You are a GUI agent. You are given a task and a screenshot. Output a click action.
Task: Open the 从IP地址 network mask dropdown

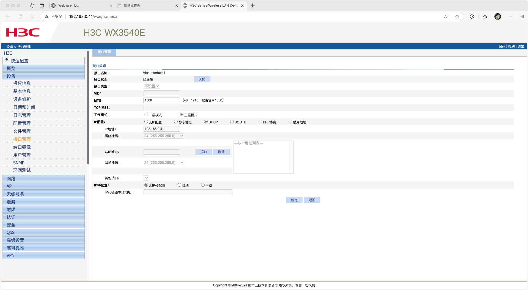[x=164, y=163]
